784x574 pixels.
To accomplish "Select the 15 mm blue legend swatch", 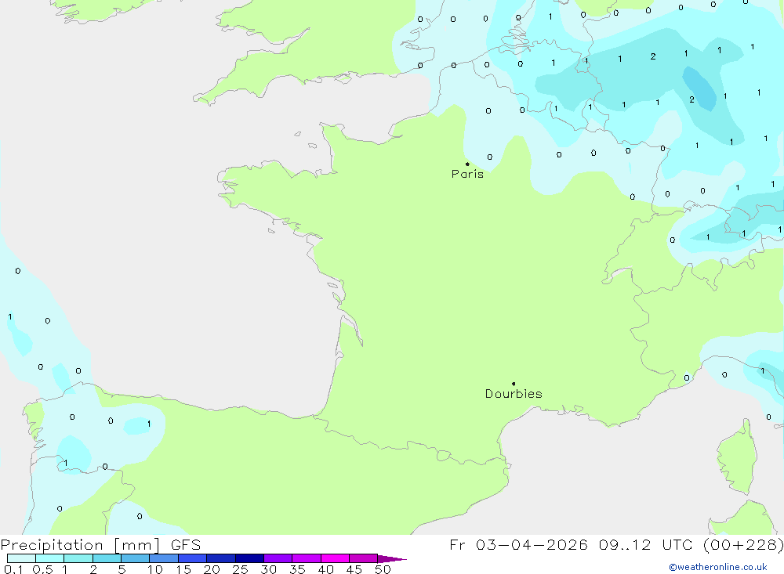I will [192, 558].
